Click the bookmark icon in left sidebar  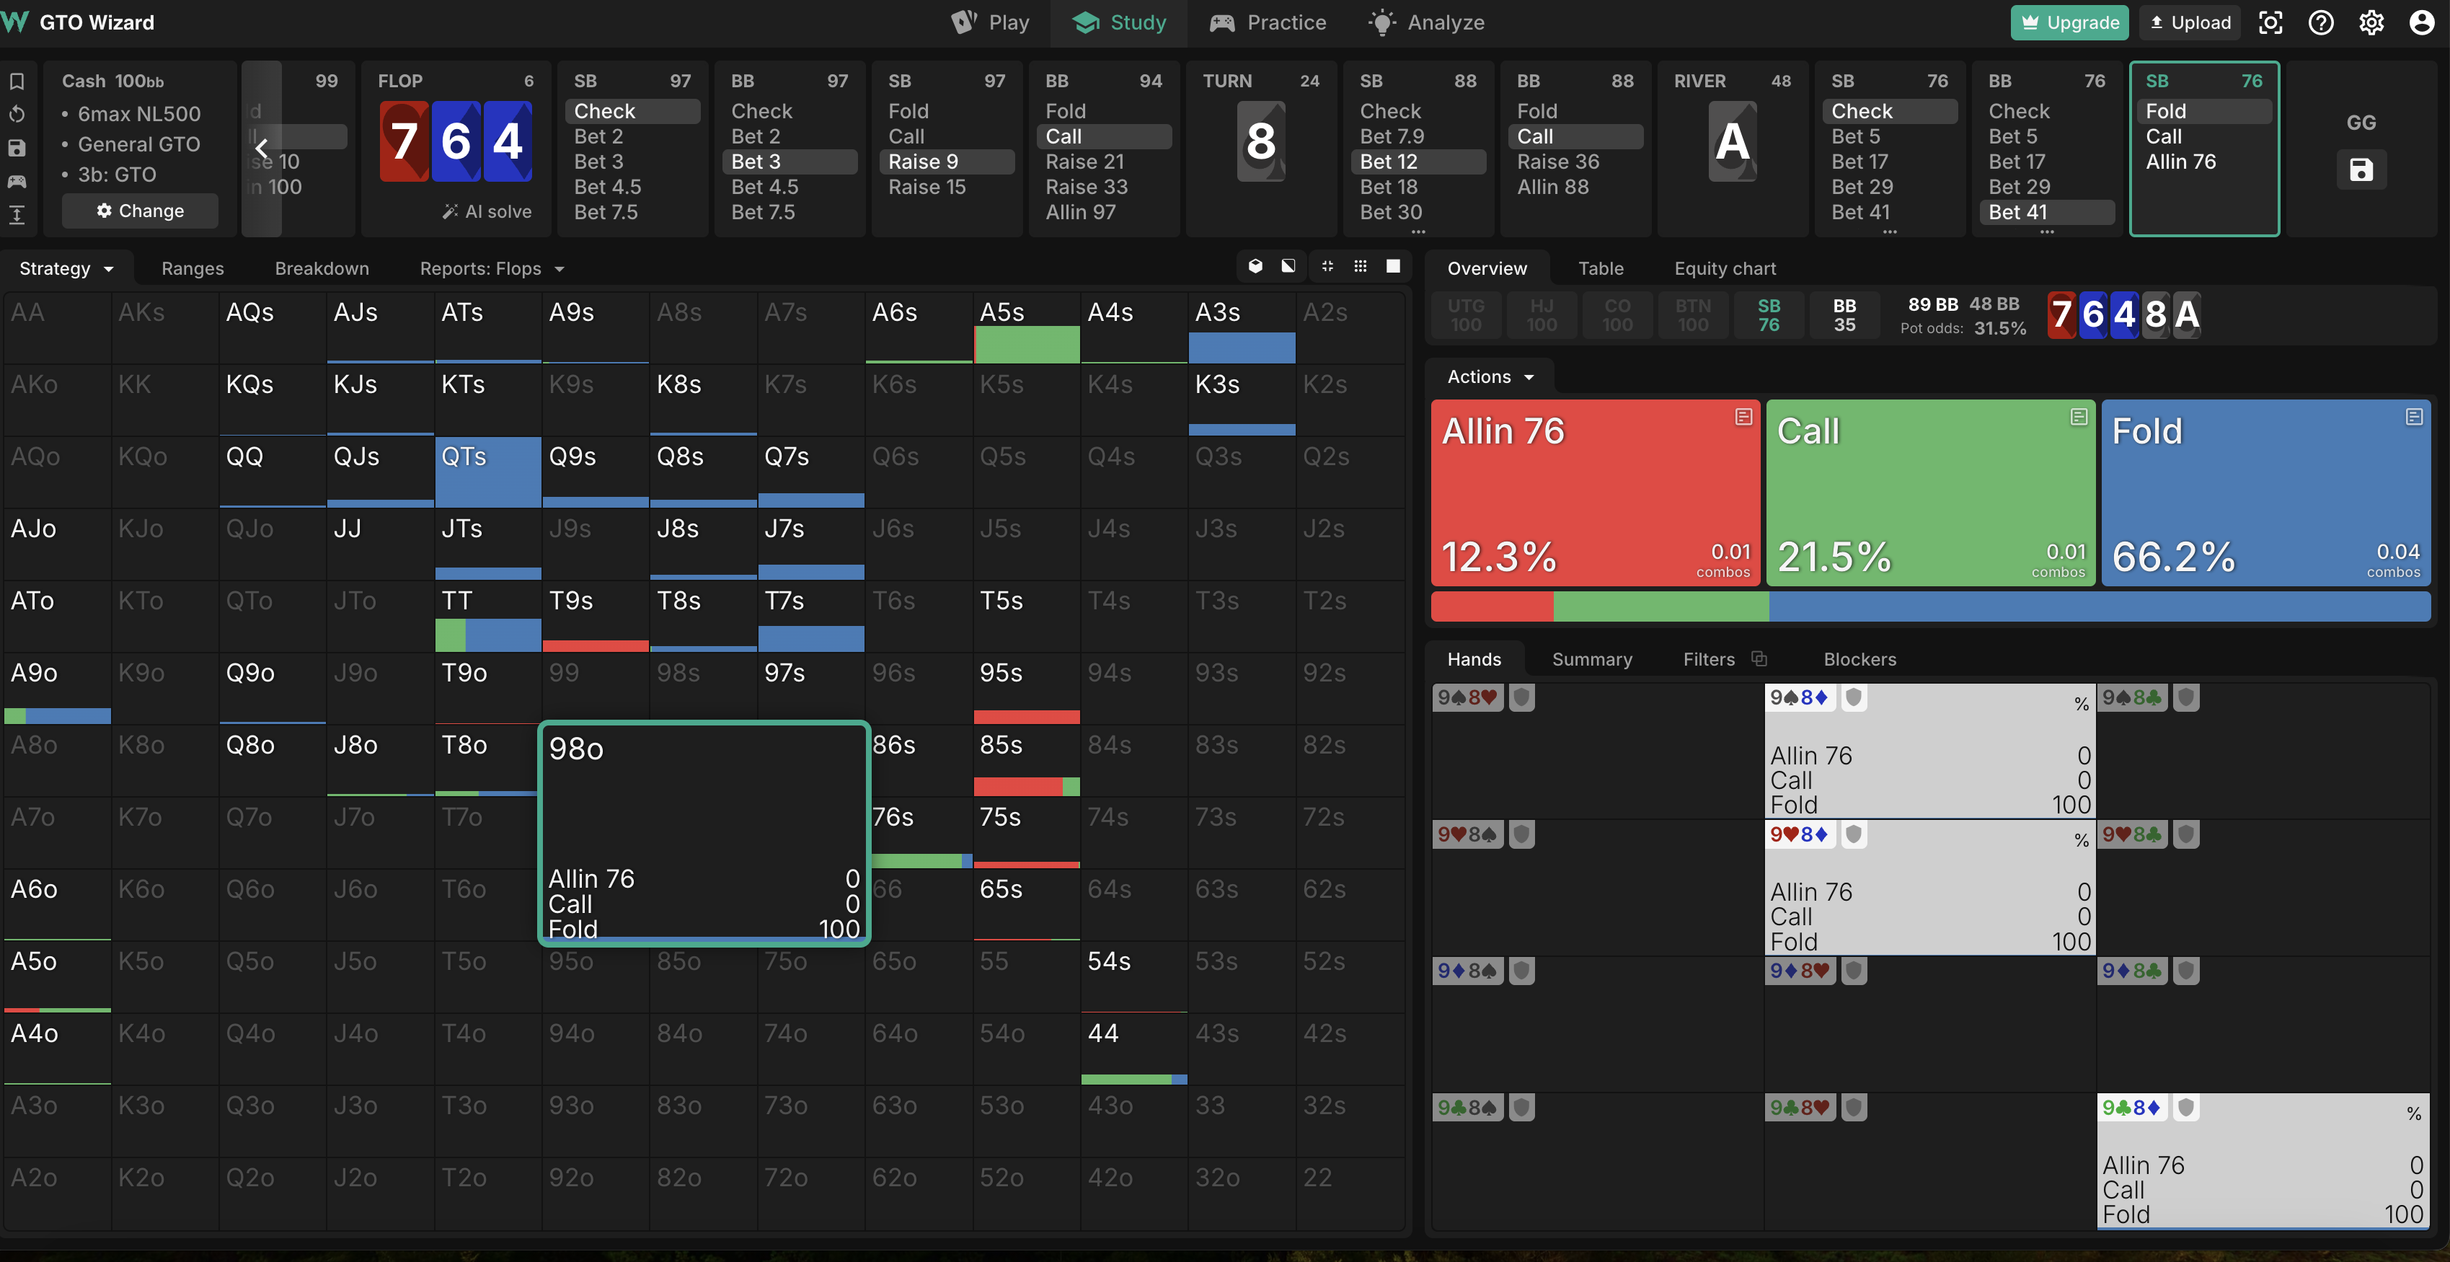point(17,81)
